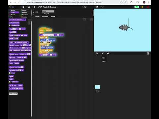159x119 pixels.
Task: Stop all scripts with red stop button
Action: (148, 7)
